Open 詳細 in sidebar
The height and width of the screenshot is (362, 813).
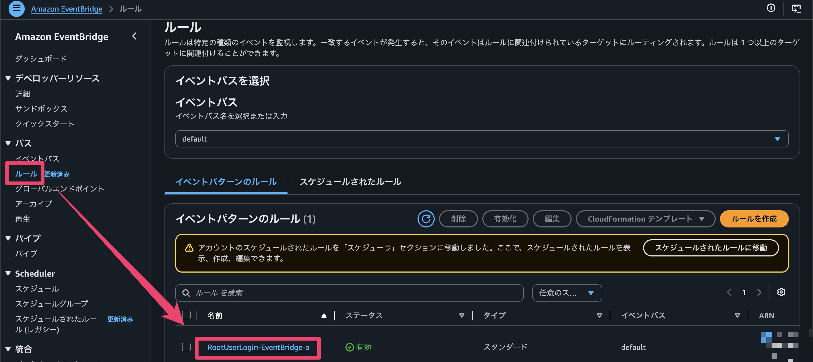tap(22, 94)
